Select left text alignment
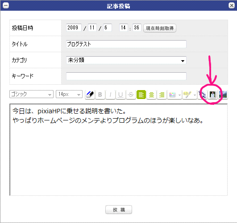Image resolution: width=237 pixels, height=223 pixels. click(x=141, y=95)
